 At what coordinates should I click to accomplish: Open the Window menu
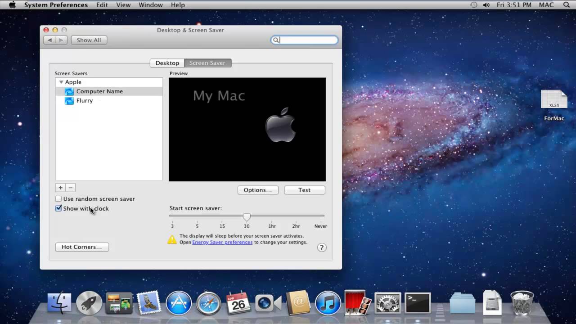pyautogui.click(x=150, y=5)
